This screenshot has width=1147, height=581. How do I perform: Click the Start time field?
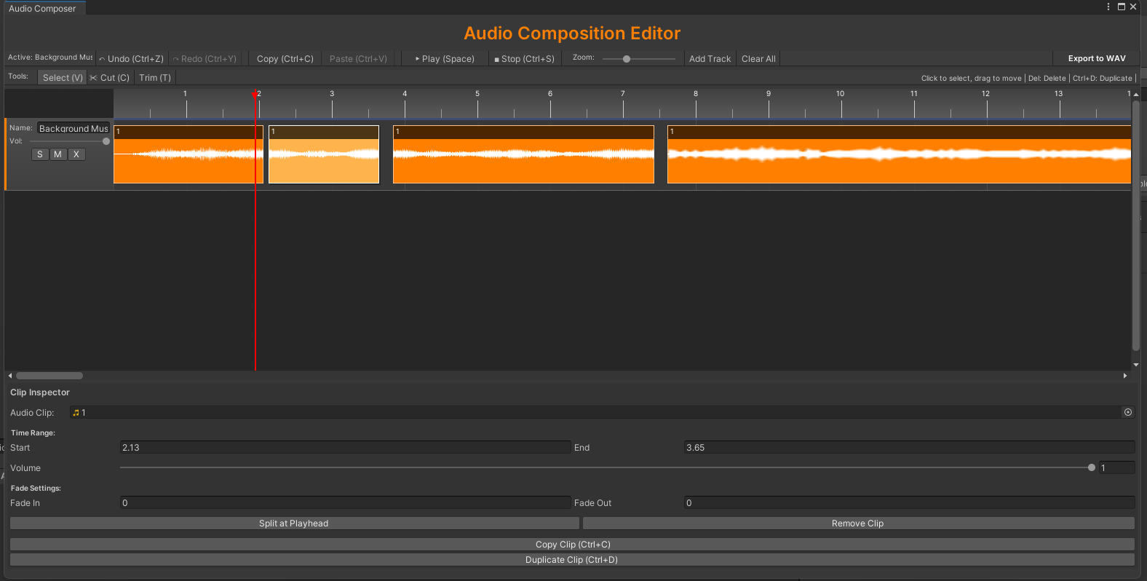pyautogui.click(x=345, y=448)
